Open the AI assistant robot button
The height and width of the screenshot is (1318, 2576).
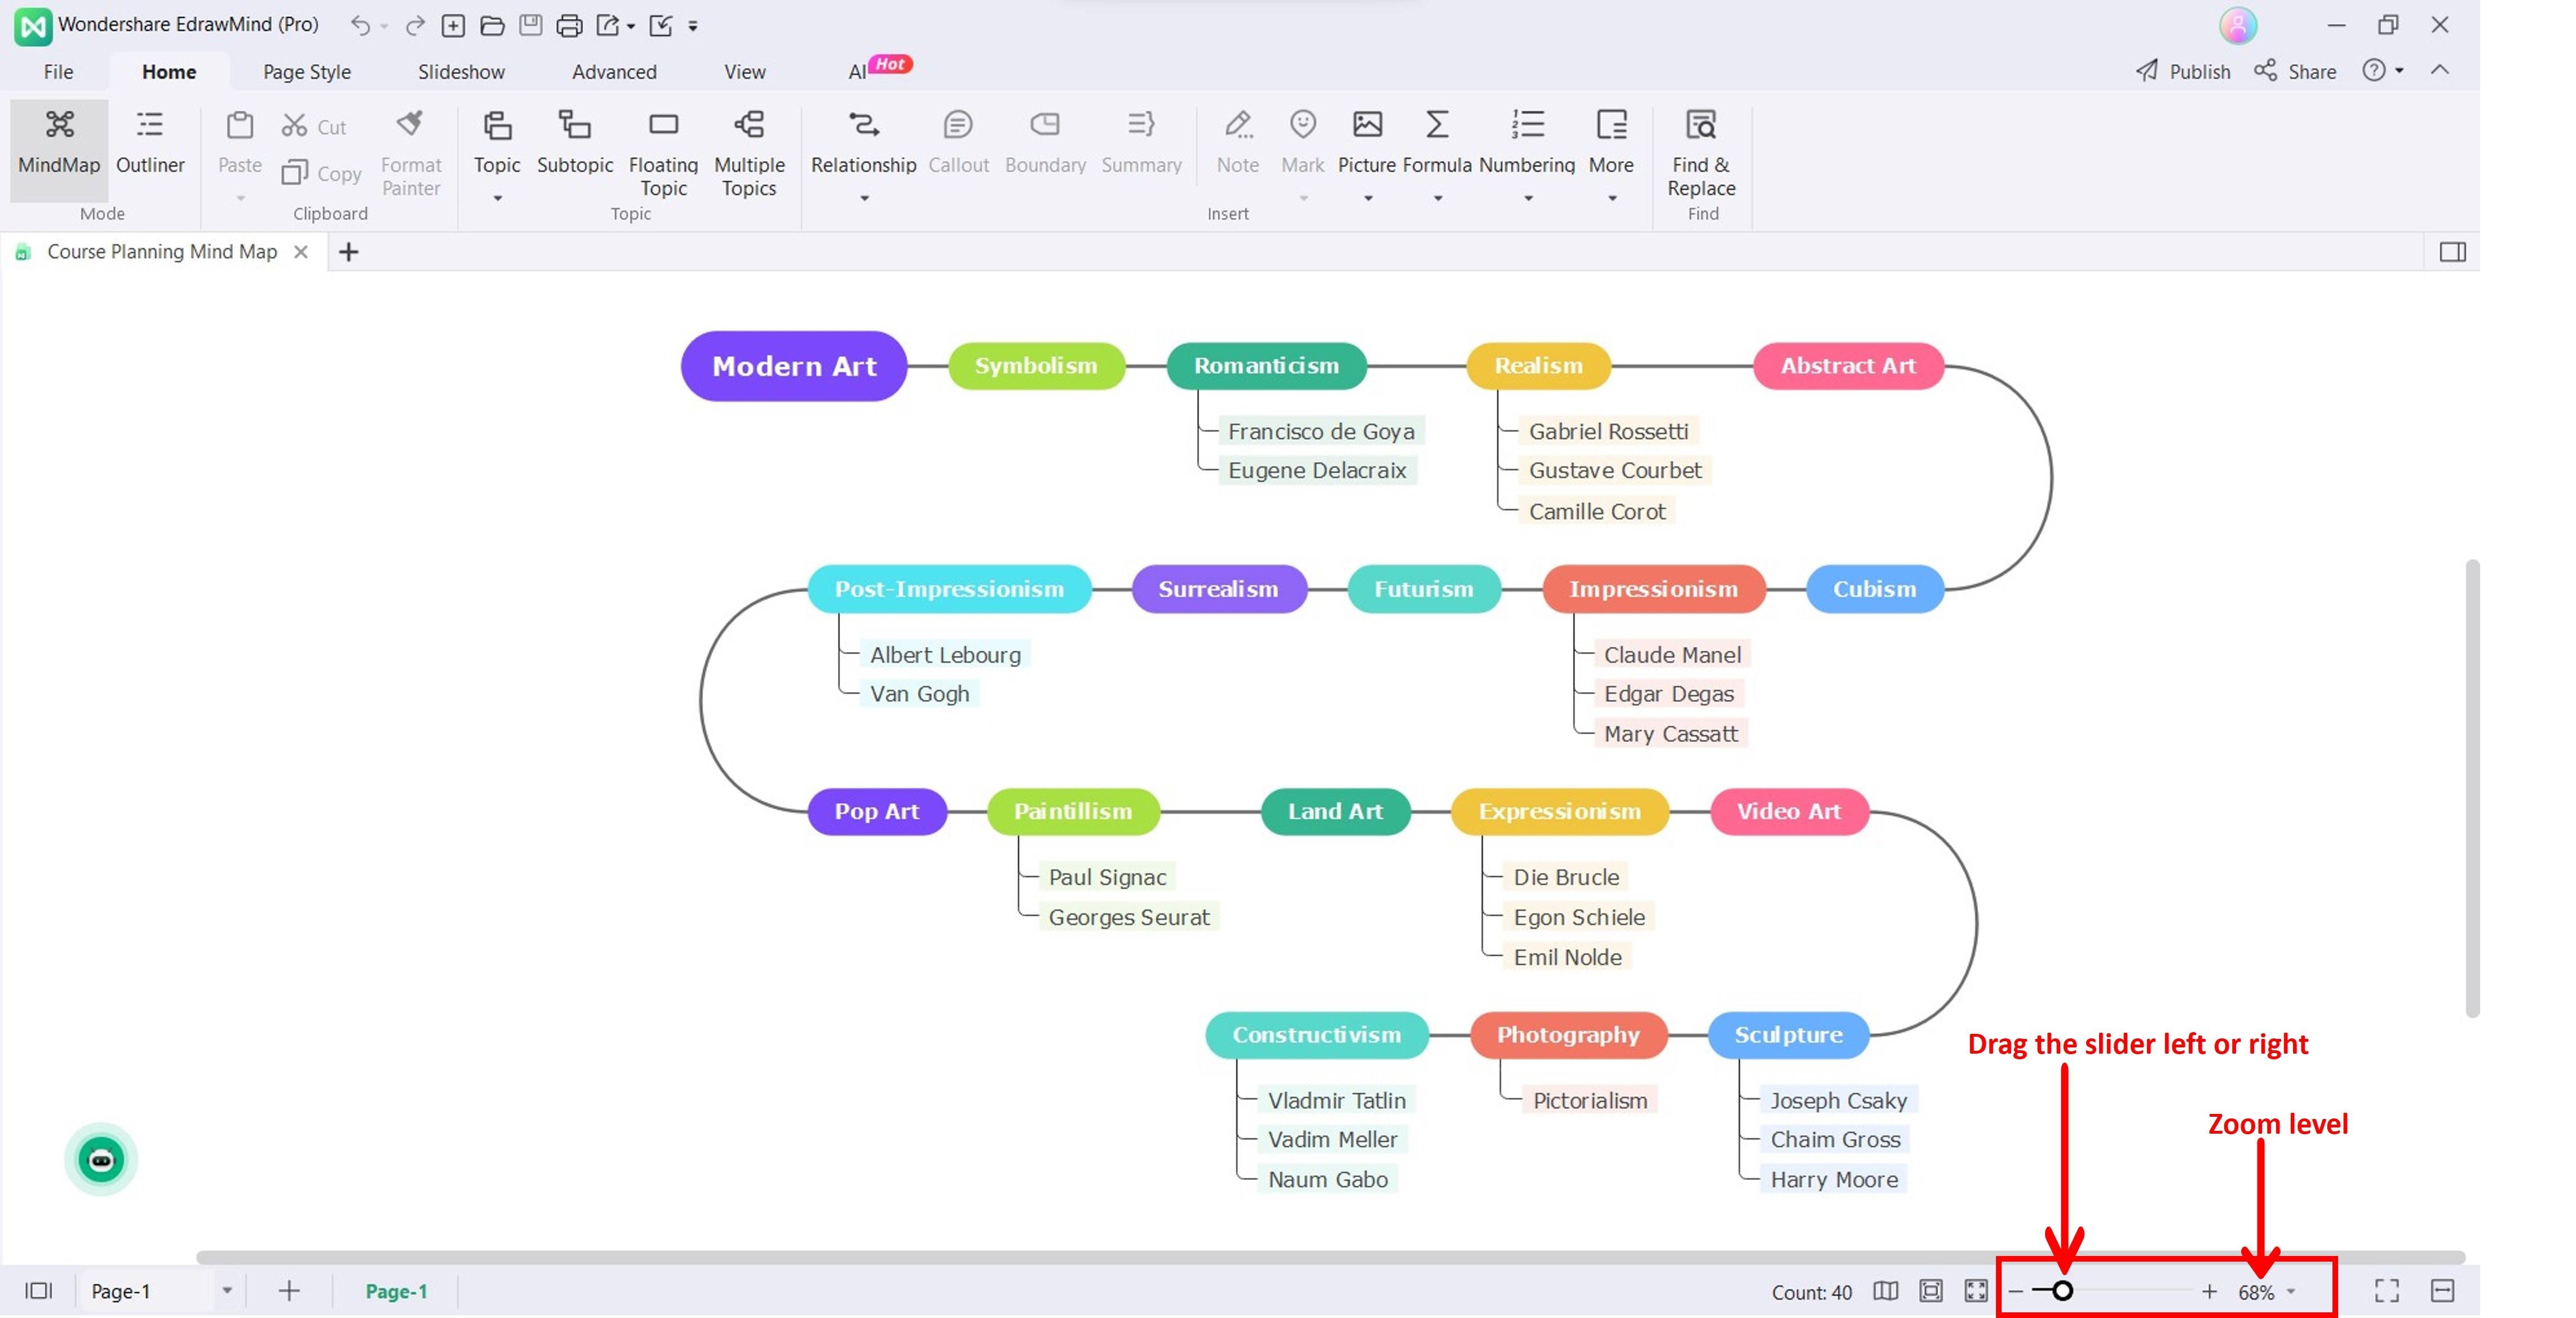[x=101, y=1159]
